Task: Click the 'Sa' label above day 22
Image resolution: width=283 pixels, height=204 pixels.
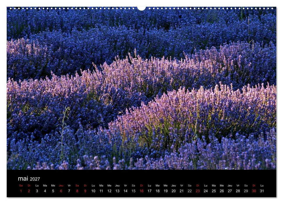Action: [x=190, y=186]
